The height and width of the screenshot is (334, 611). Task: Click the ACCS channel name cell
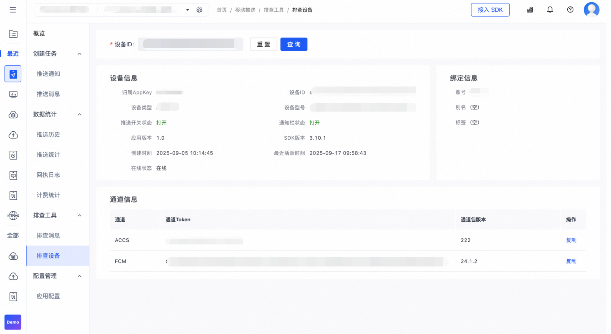(122, 240)
